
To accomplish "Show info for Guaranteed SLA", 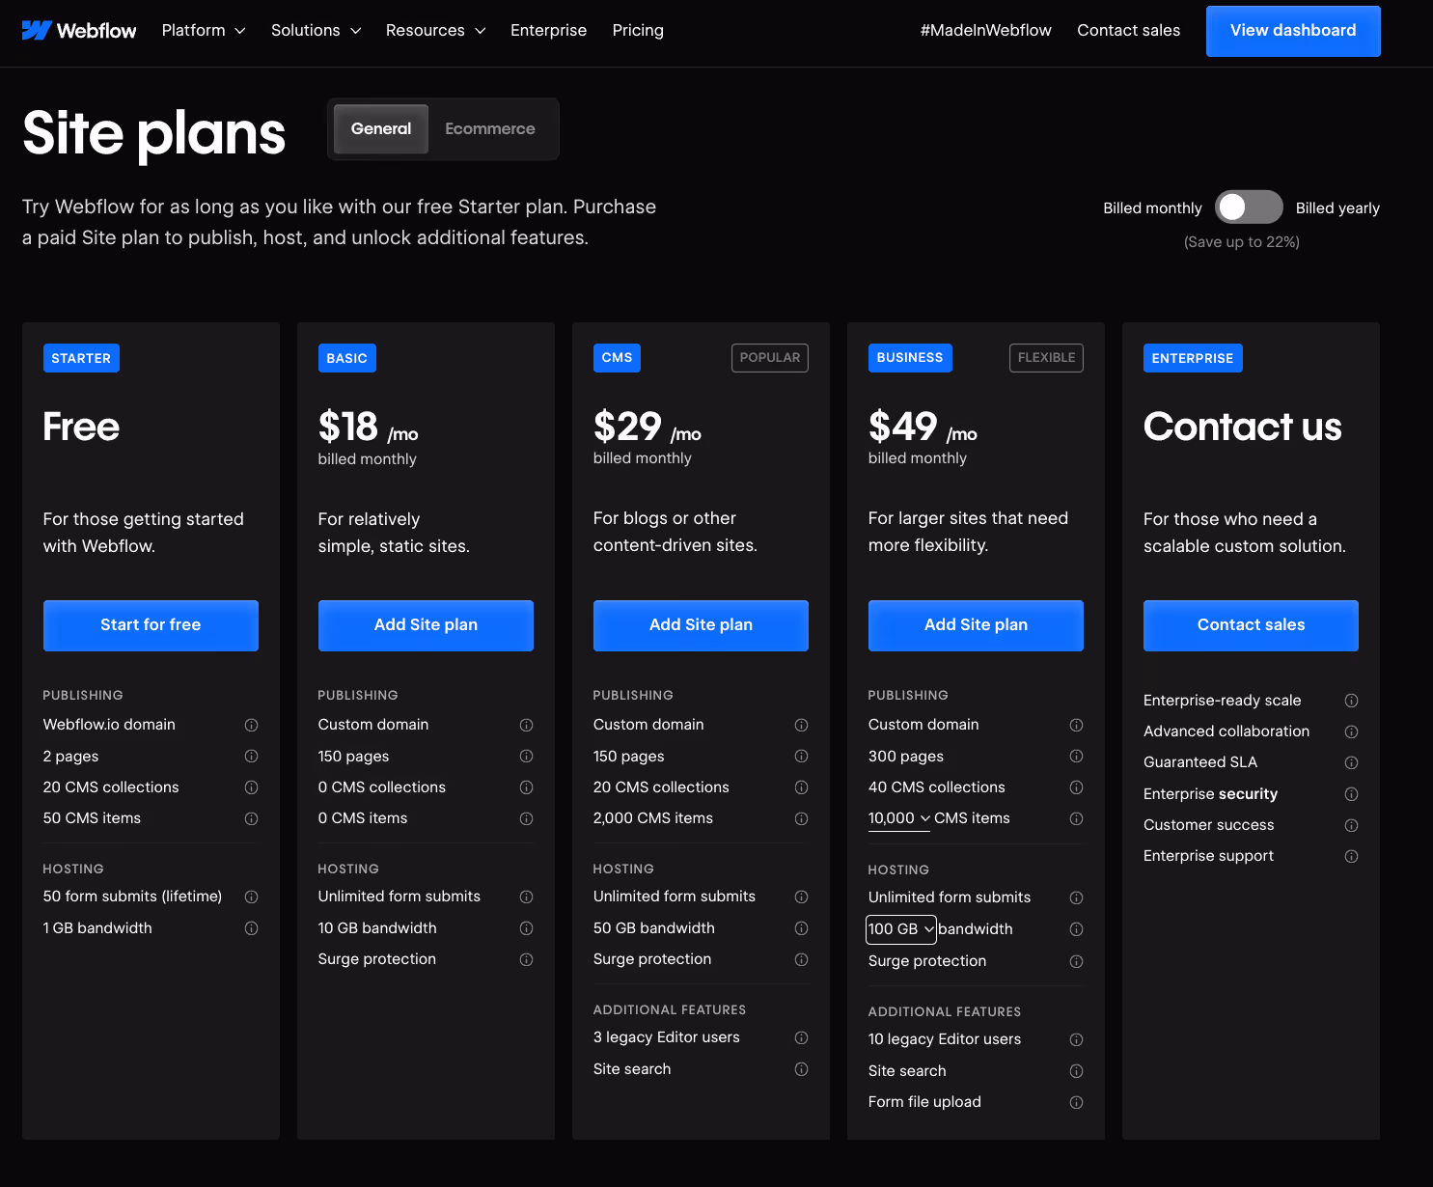I will coord(1351,762).
